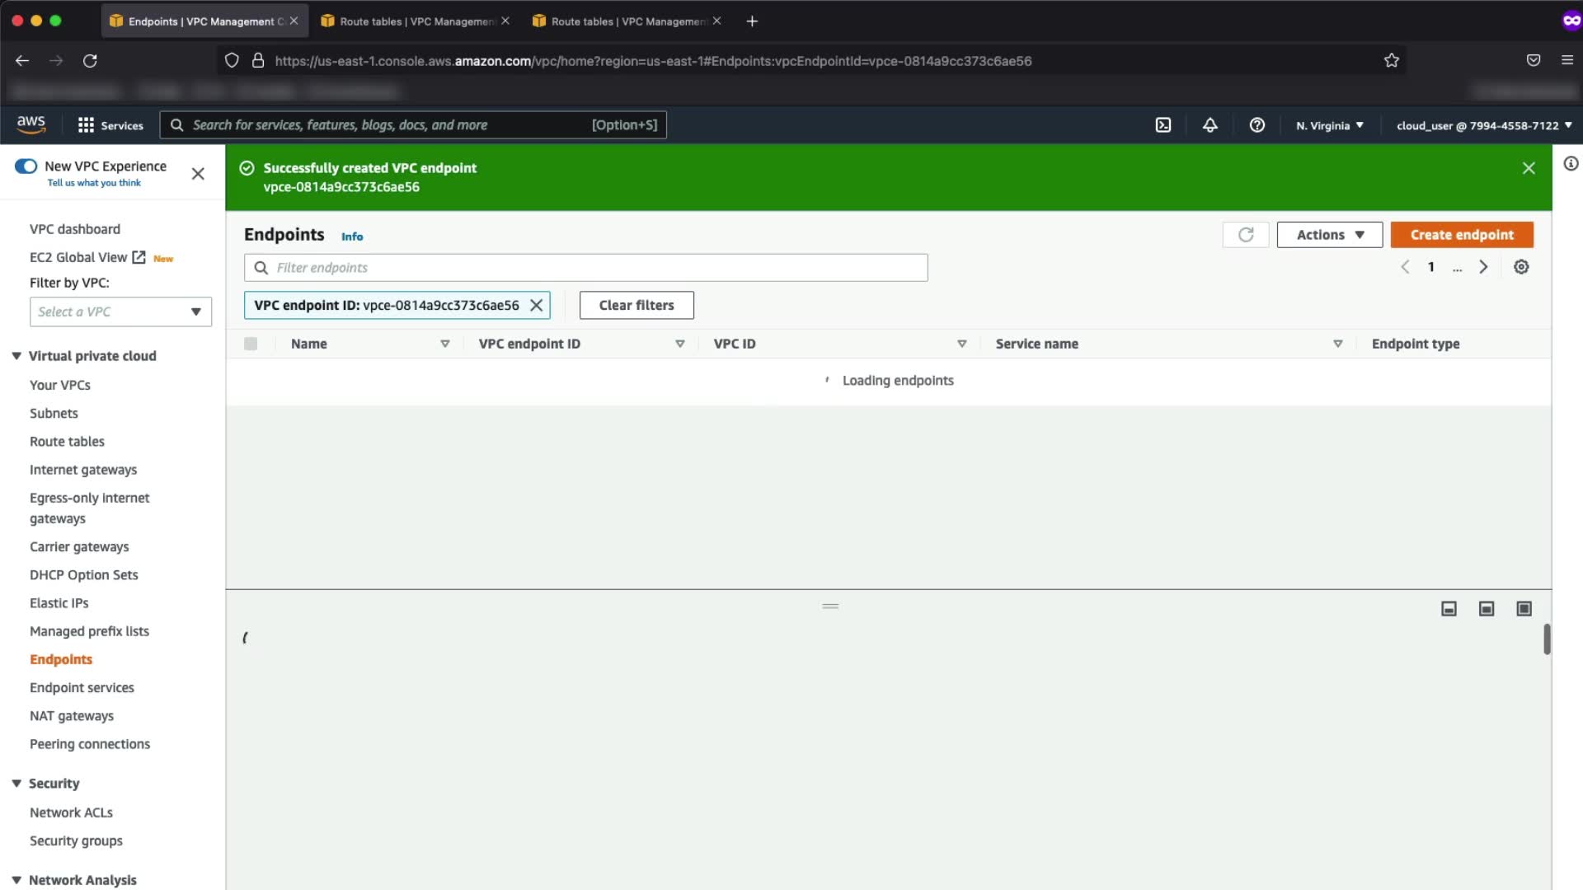Viewport: 1583px width, 890px height.
Task: Click the AWS logo home icon
Action: pyautogui.click(x=31, y=124)
